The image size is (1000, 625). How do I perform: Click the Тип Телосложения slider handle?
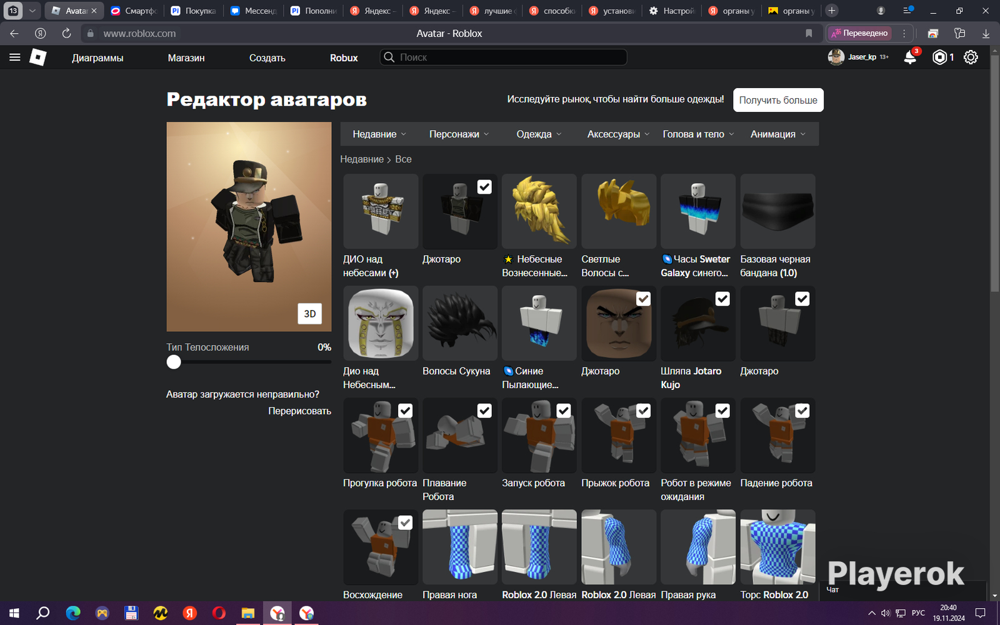click(x=174, y=362)
